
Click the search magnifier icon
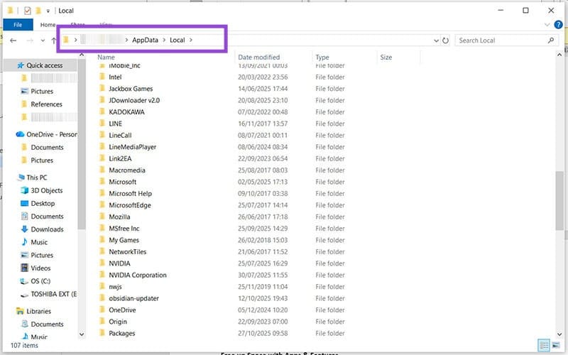pos(551,40)
